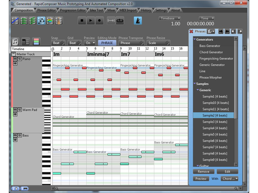The image size is (258, 193).
Task: Collapse the Generic samples group
Action: 198,90
